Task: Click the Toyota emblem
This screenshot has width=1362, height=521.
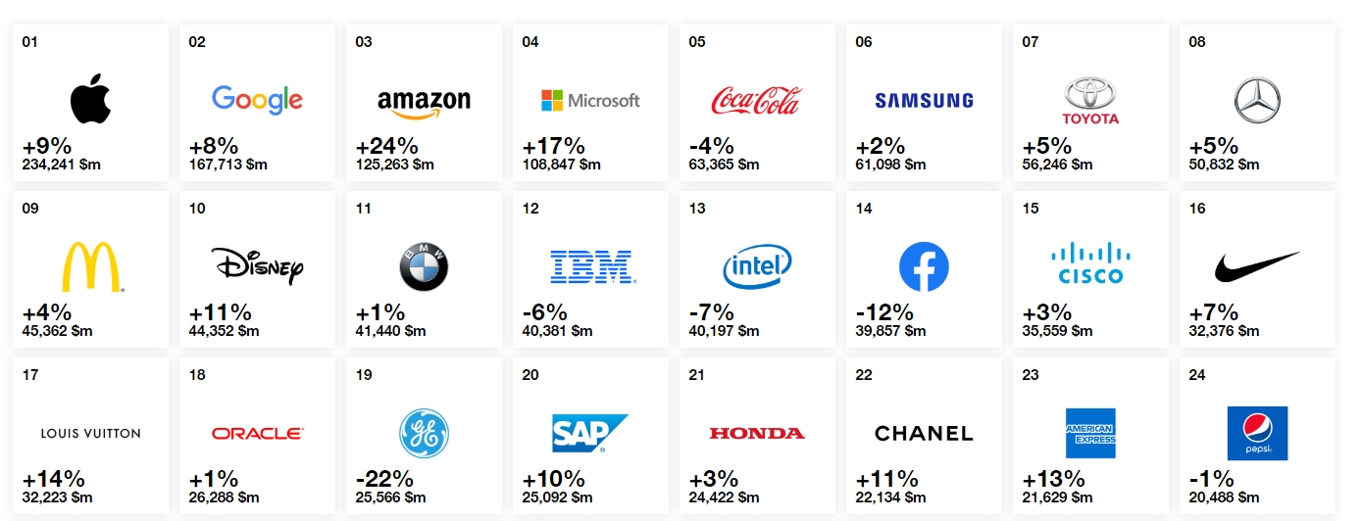Action: (x=1090, y=102)
